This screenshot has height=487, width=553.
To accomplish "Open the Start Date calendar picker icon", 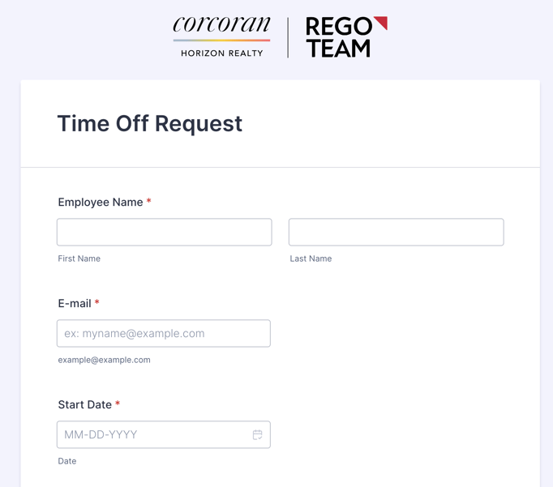I will pos(257,435).
